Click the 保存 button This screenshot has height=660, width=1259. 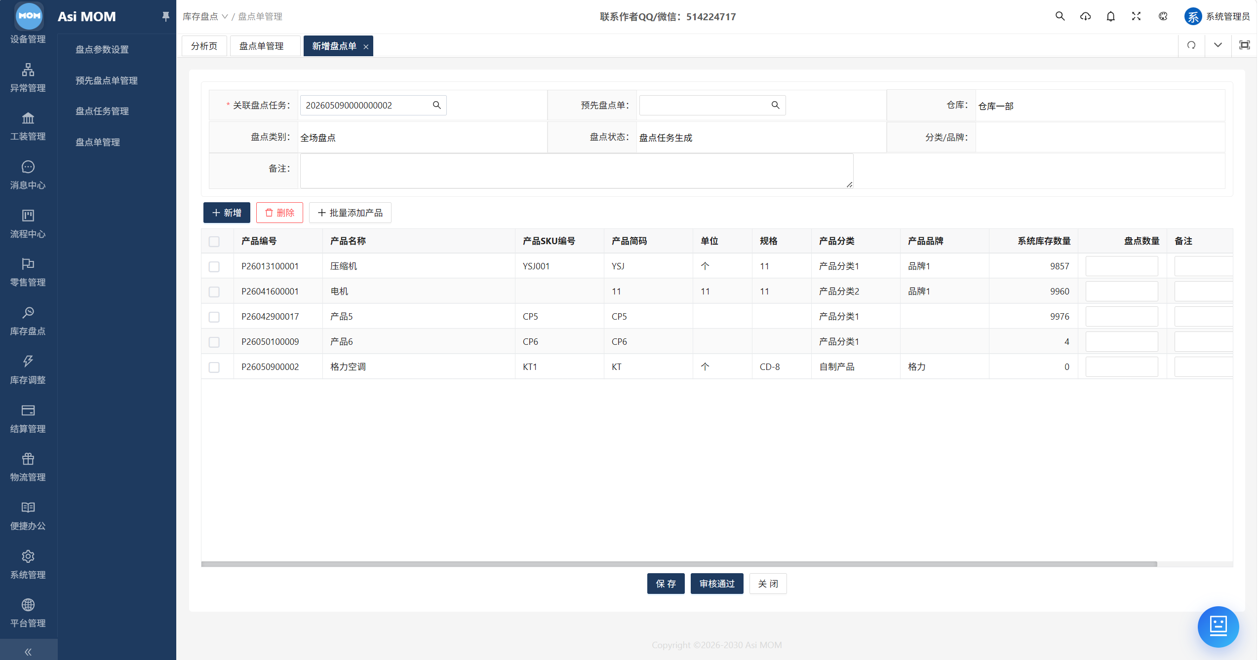click(x=666, y=584)
